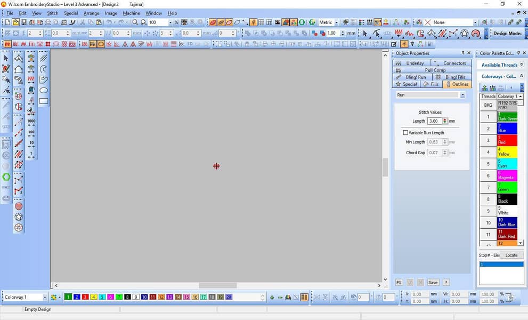Enable Variable Run Length checkbox
Image resolution: width=528 pixels, height=320 pixels.
pyautogui.click(x=405, y=133)
